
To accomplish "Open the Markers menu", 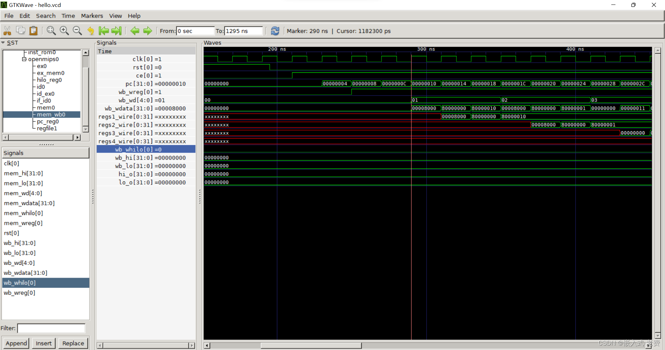I will (92, 16).
